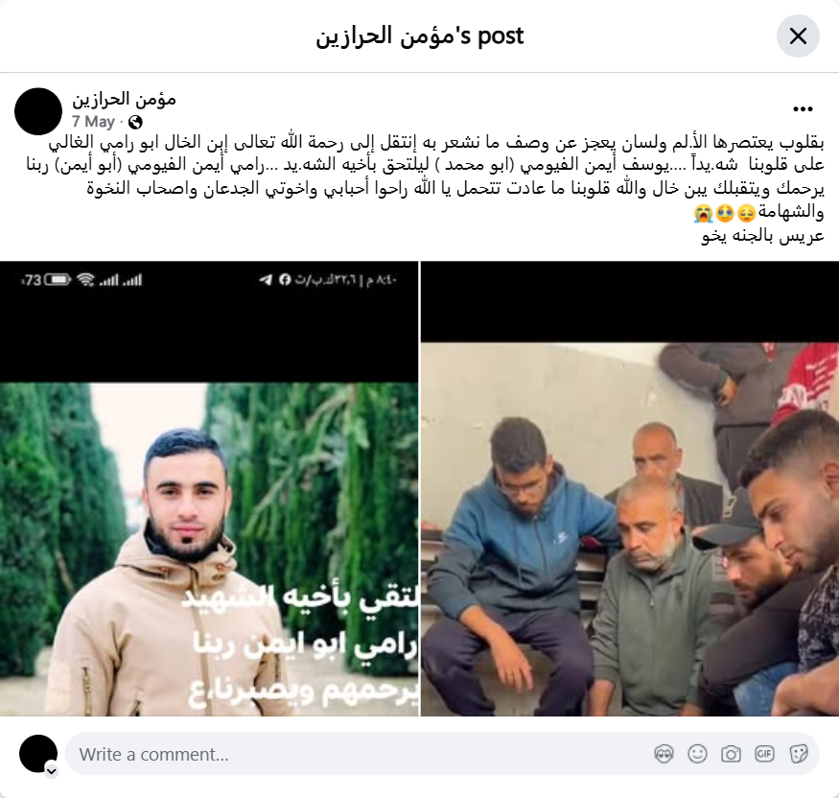
Task: Expand the commenter profile switcher arrow
Action: click(52, 771)
